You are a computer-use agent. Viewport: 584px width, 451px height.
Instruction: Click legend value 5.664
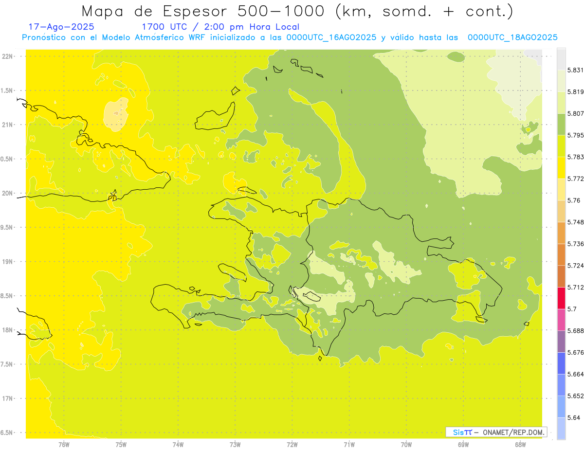click(x=575, y=374)
